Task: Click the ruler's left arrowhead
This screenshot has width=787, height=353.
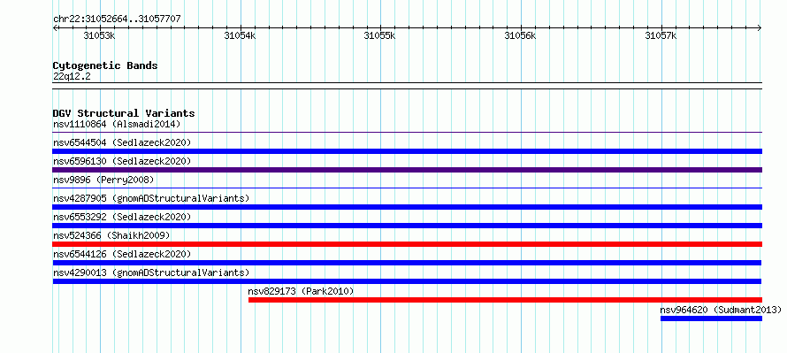Action: (x=55, y=28)
